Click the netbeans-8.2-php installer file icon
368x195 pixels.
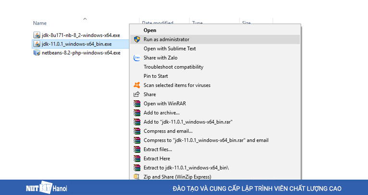[x=37, y=53]
